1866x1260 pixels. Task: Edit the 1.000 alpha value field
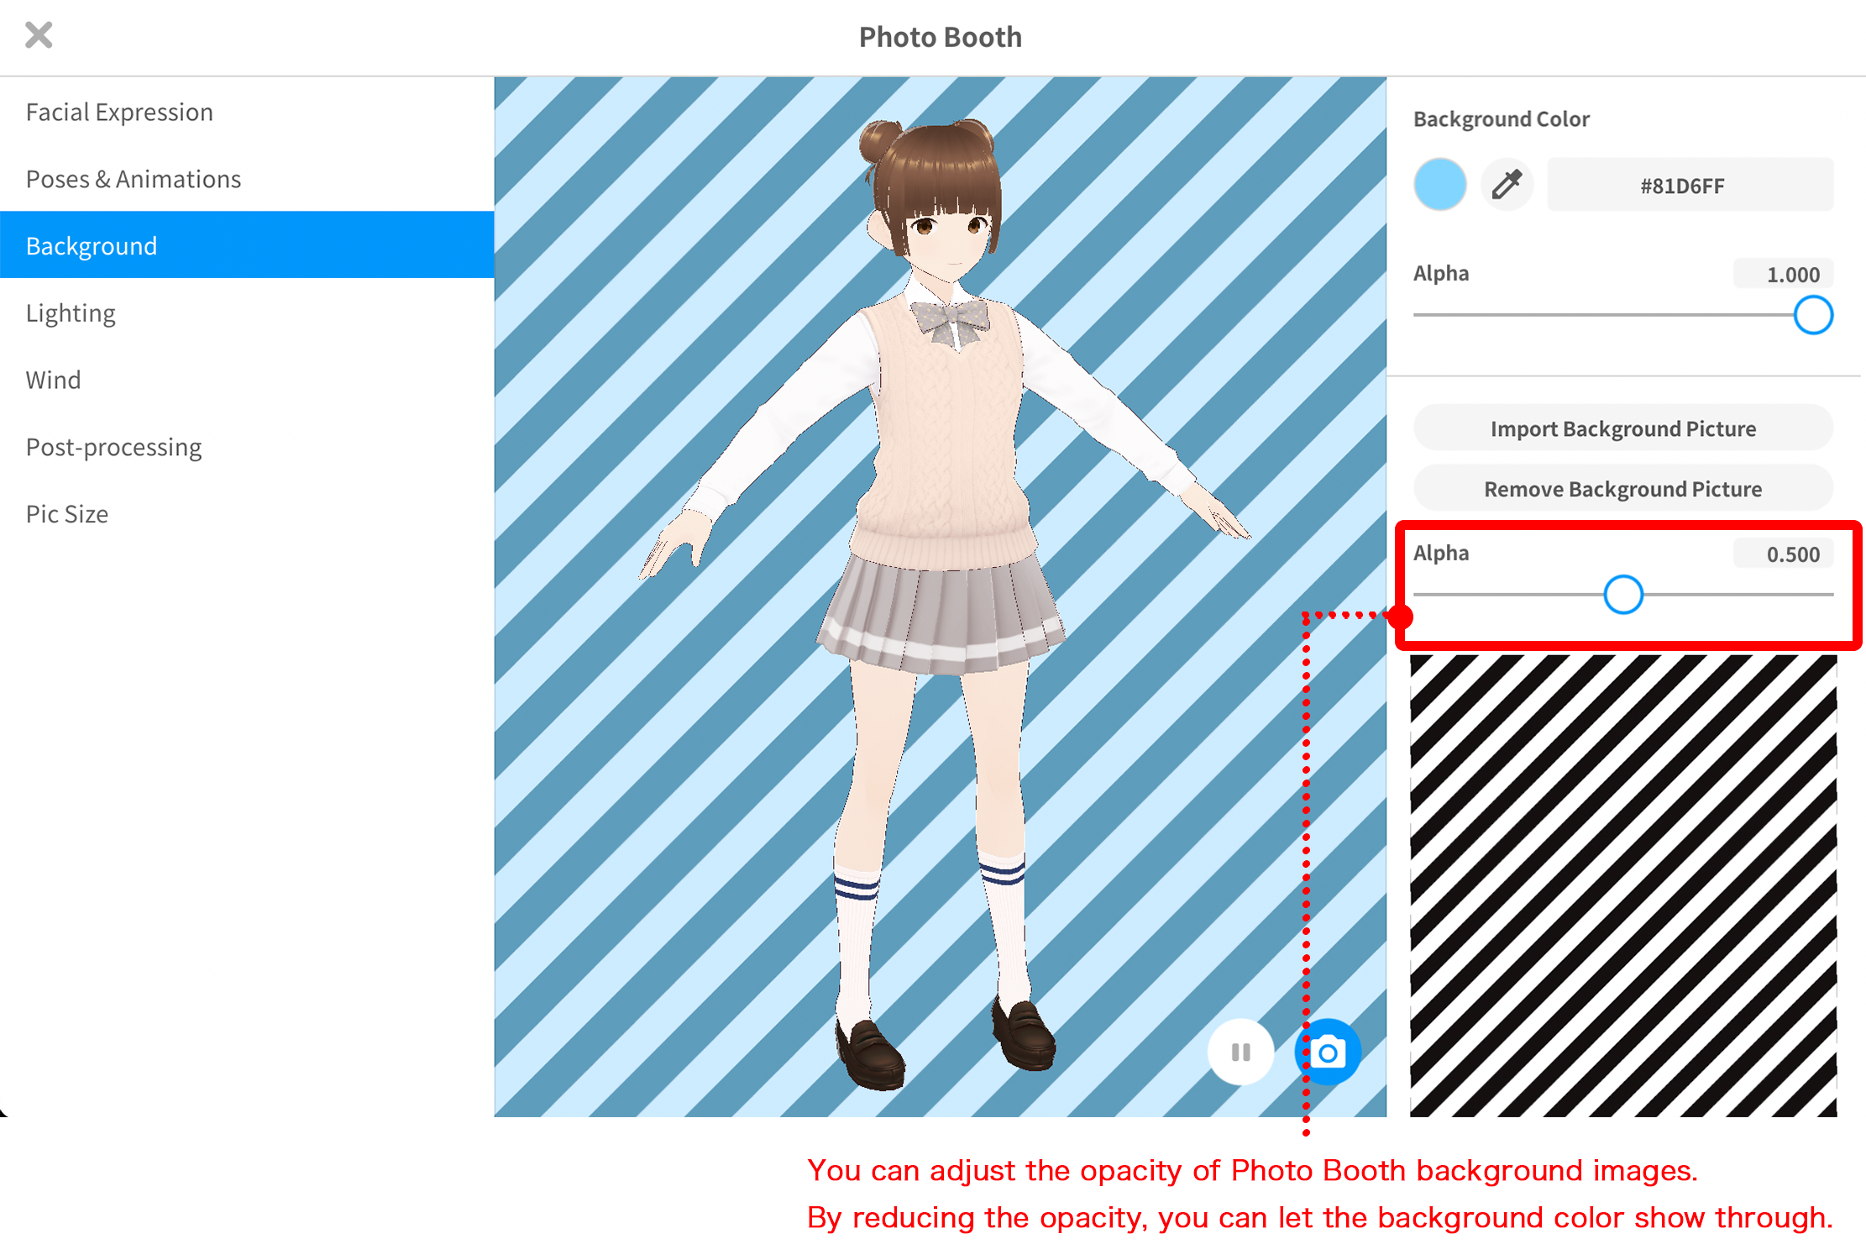(1784, 274)
